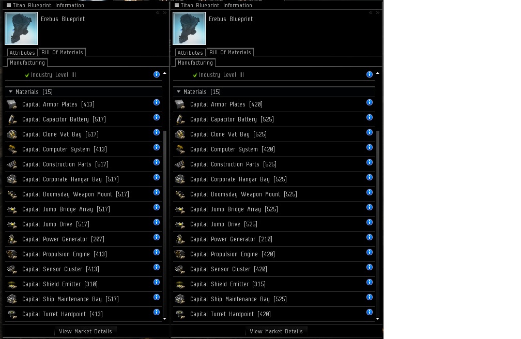Open info for Industry Level III in right window
The height and width of the screenshot is (339, 521).
coord(370,74)
